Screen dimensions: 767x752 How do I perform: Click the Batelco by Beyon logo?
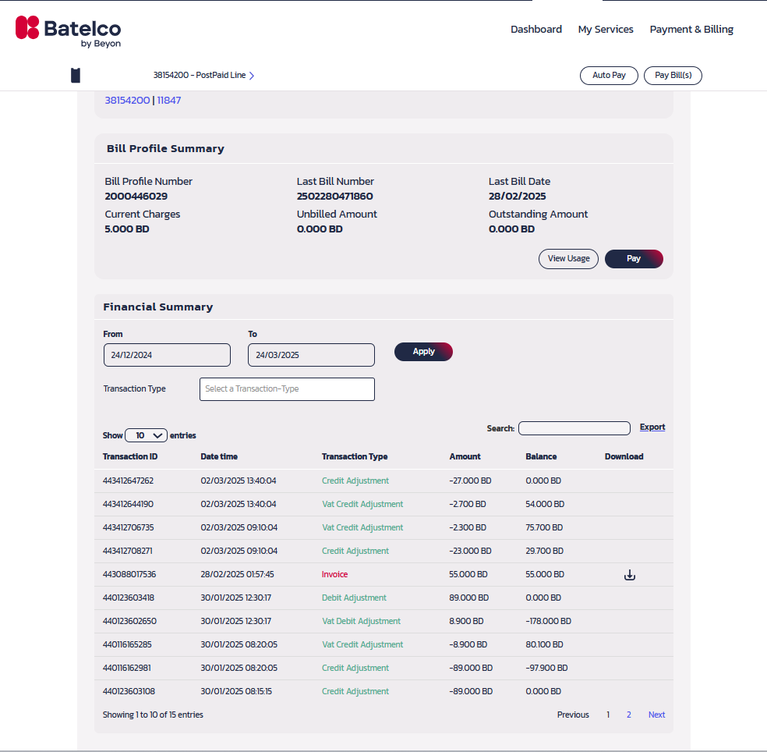pyautogui.click(x=68, y=32)
